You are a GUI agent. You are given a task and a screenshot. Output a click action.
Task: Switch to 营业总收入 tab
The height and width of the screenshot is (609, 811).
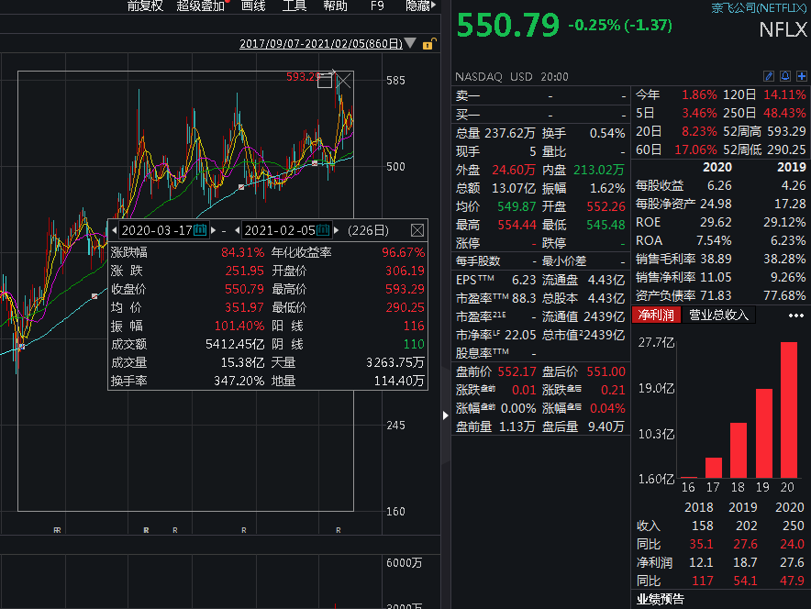pyautogui.click(x=719, y=316)
